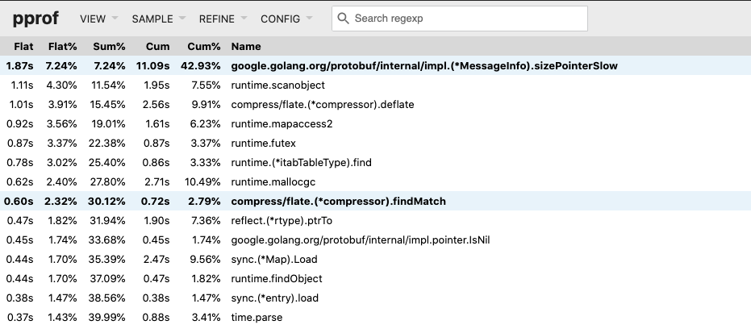Select the compressor findMatch row
This screenshot has height=329, width=751.
[376, 201]
